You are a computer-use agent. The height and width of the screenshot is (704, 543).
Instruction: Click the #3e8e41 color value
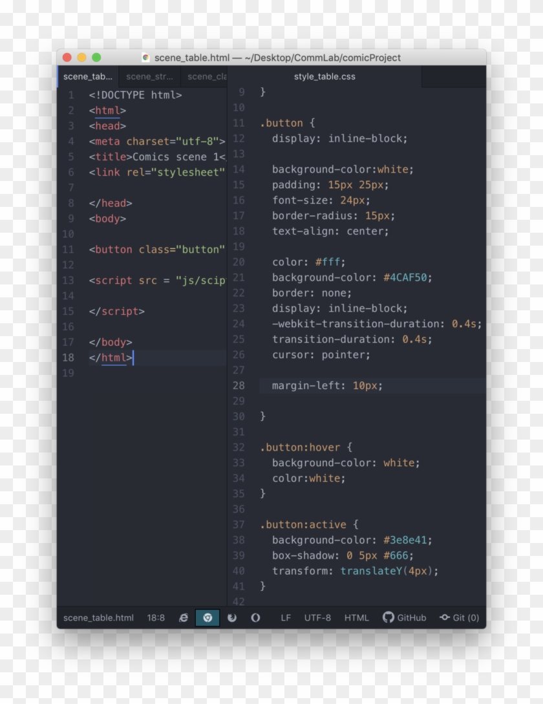[x=407, y=540]
